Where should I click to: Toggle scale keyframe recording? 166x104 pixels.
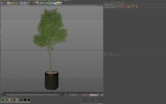(93, 95)
